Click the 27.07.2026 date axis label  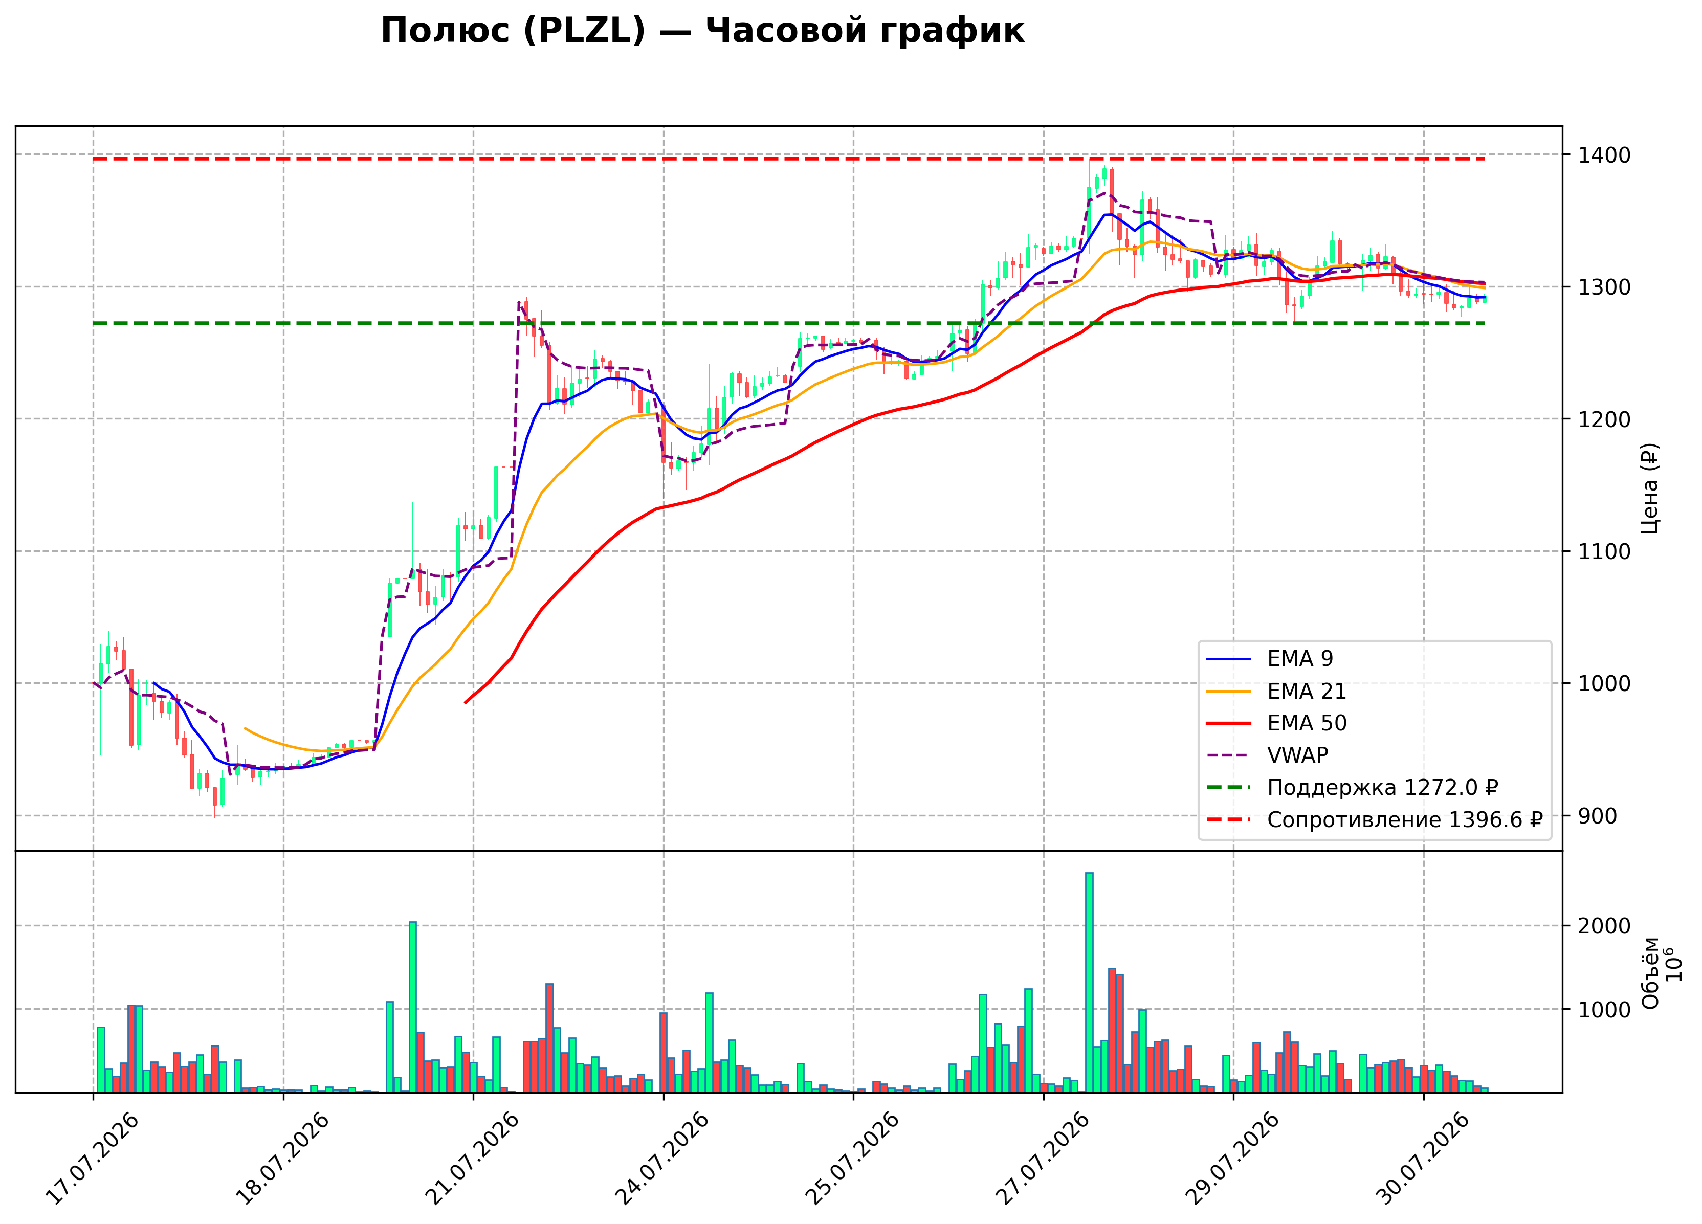[x=1043, y=1160]
